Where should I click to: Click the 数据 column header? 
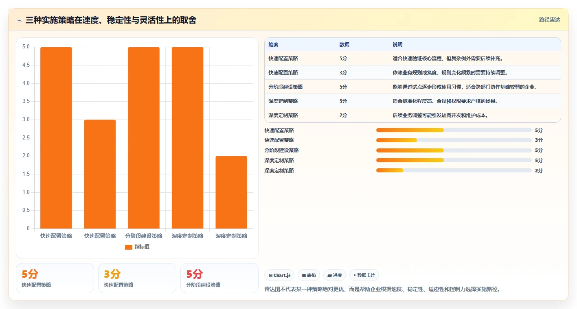click(x=344, y=44)
